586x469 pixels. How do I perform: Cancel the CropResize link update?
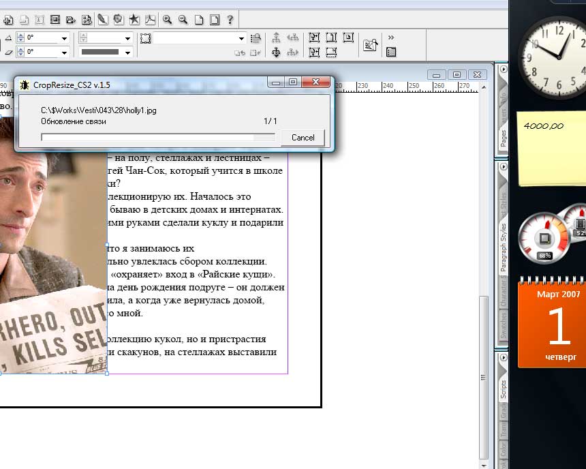click(x=303, y=138)
